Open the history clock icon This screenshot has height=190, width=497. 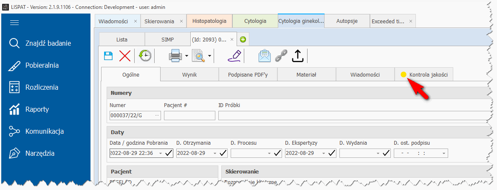[x=145, y=56]
